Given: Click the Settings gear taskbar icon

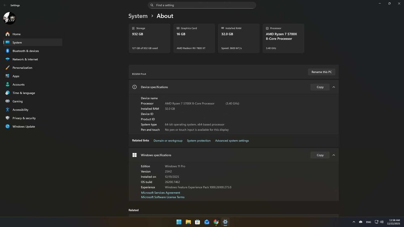Looking at the screenshot, I should pos(225,222).
